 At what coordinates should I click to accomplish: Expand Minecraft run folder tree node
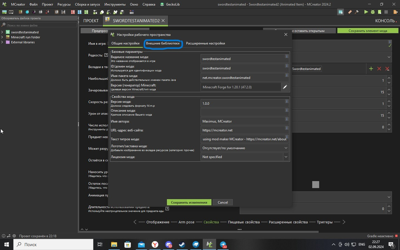tap(2, 37)
